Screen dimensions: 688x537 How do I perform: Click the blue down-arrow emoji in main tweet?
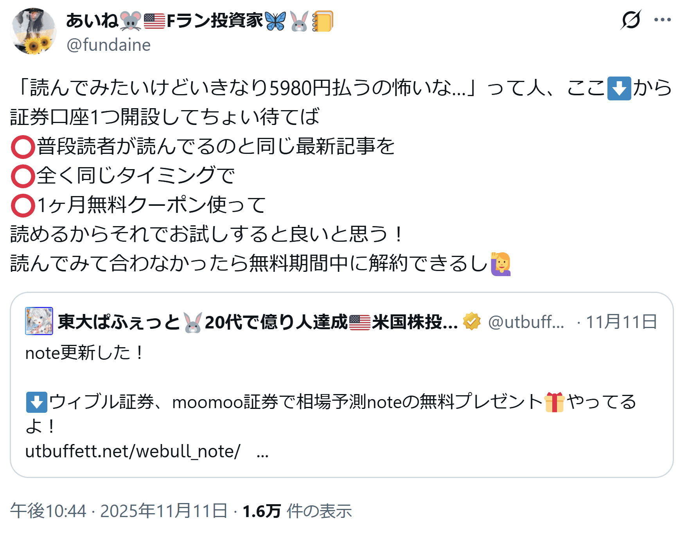tap(619, 88)
